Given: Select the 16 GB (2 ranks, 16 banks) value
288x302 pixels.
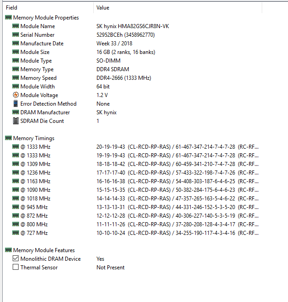Looking at the screenshot, I should [126, 52].
